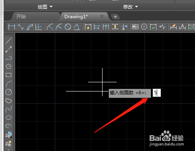Viewport: 195px width, 151px height.
Task: Click the Jogged Linear tool
Action: click(x=162, y=27)
